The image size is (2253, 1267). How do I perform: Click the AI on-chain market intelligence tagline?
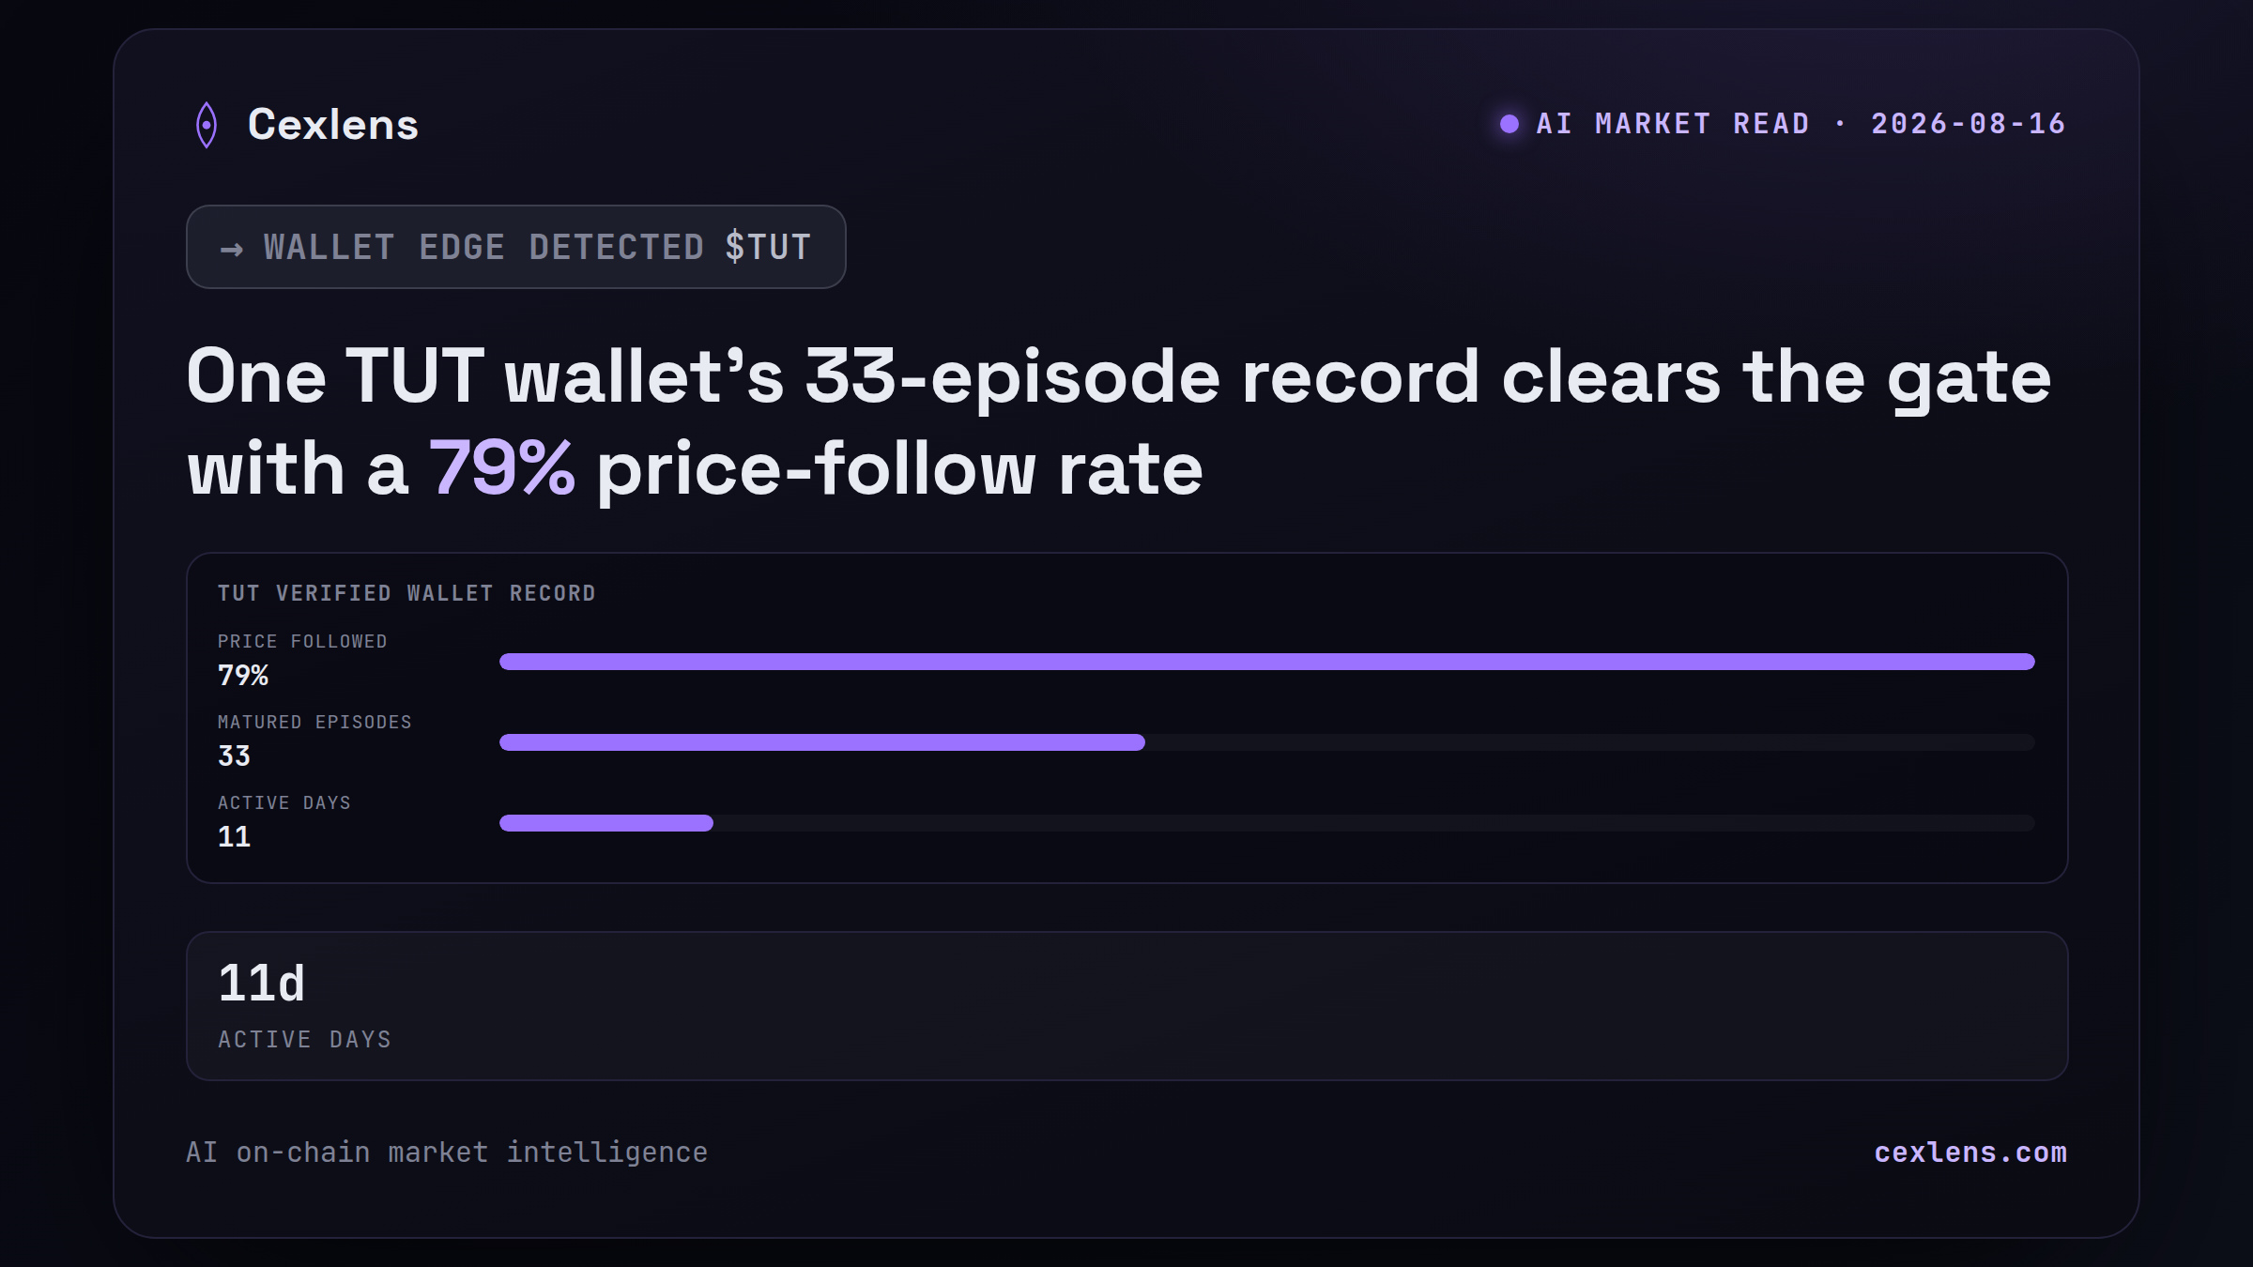click(x=447, y=1153)
